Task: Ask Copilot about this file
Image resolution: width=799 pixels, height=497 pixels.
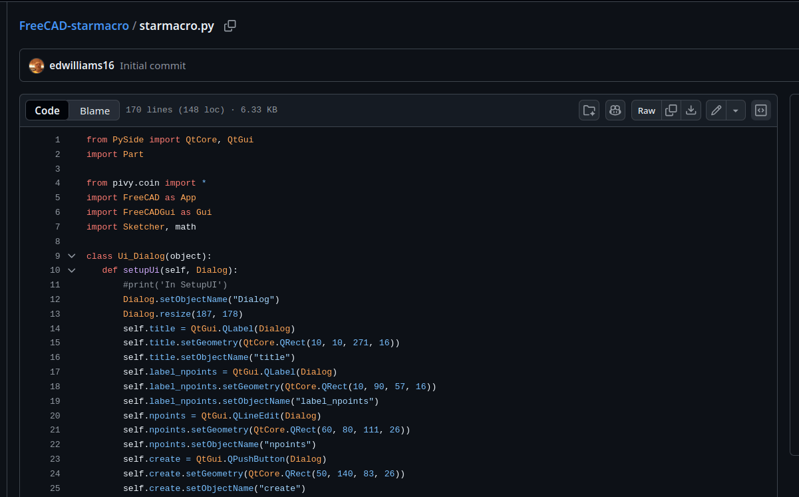Action: 615,110
